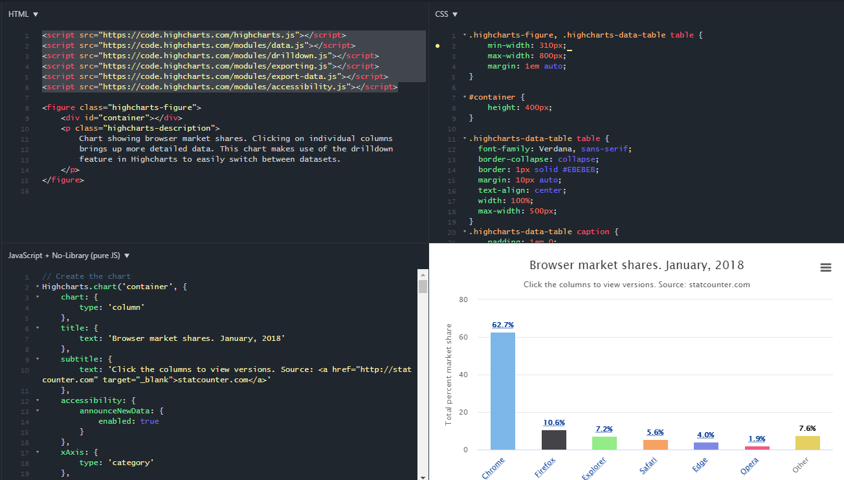
Task: Click the purple Edge column
Action: [706, 446]
